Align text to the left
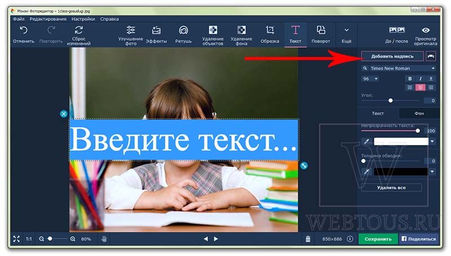The width and height of the screenshot is (451, 256). pos(410,87)
